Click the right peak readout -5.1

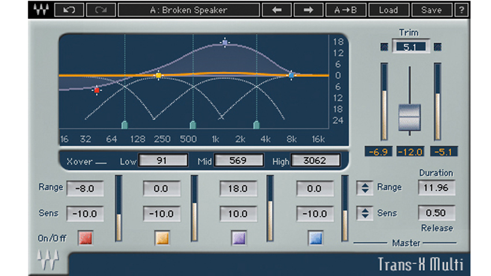443,152
